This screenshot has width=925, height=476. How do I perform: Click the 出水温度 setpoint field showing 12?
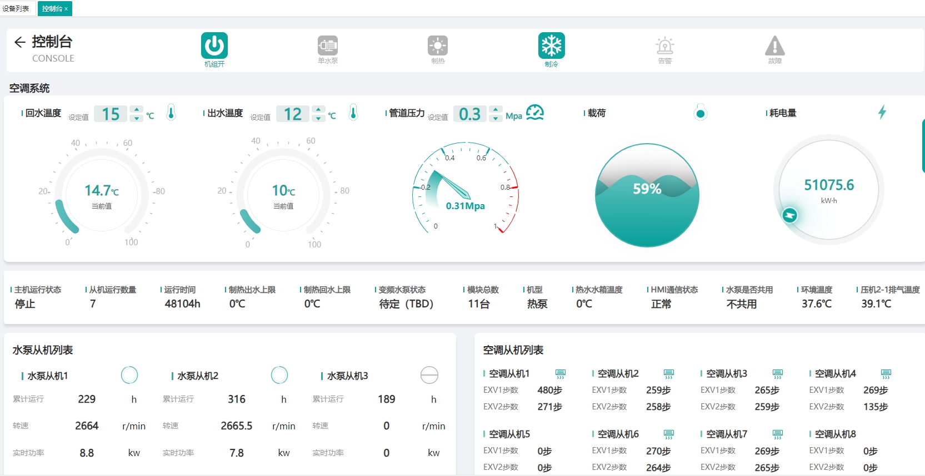click(x=293, y=114)
